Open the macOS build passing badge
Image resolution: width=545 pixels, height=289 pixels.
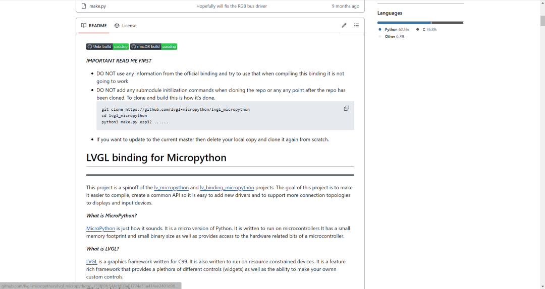tap(153, 47)
